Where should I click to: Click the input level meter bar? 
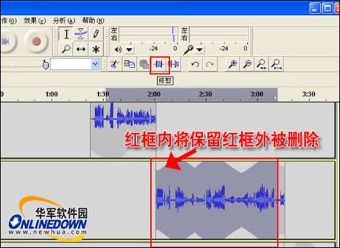point(219,34)
